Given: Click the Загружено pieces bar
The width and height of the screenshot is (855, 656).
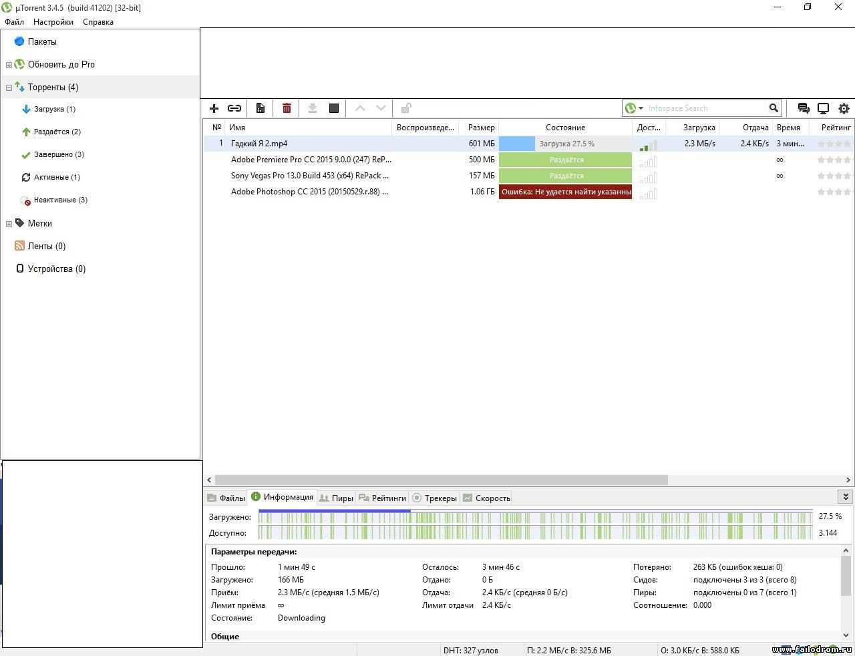Looking at the screenshot, I should 536,516.
